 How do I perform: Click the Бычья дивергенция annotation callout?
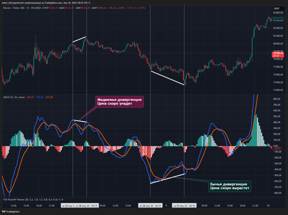pos(229,186)
